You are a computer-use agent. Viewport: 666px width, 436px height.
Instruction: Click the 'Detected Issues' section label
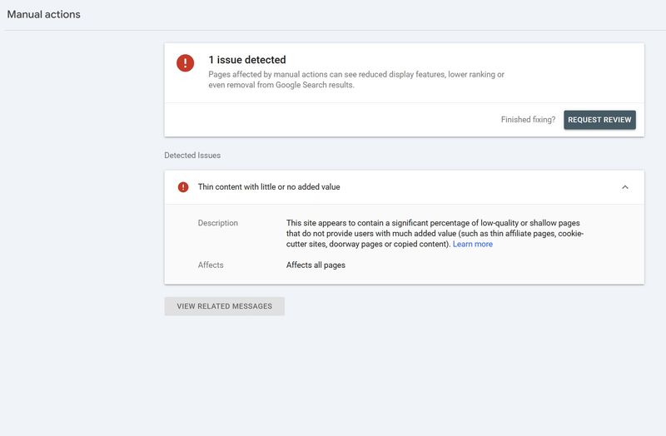point(192,156)
